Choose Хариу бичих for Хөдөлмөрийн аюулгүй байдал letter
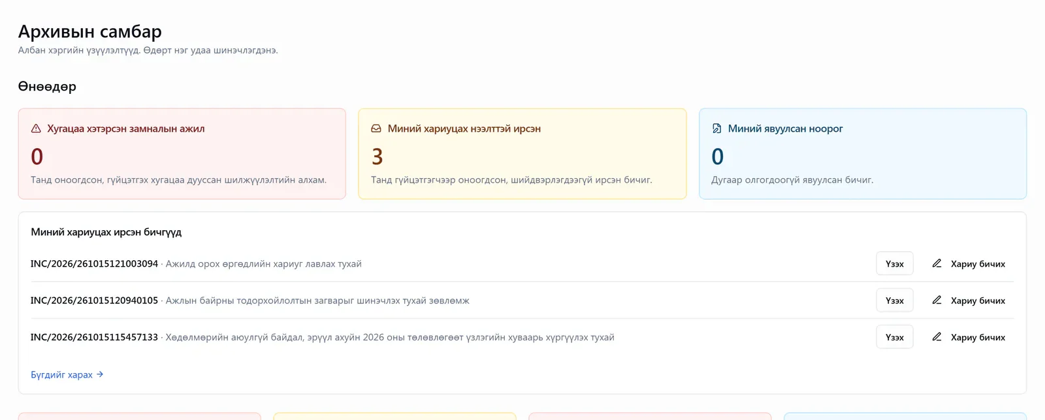Image resolution: width=1045 pixels, height=420 pixels. click(968, 337)
